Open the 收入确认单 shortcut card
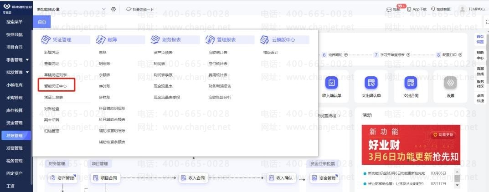Image resolution: width=489 pixels, height=192 pixels. coord(332,86)
